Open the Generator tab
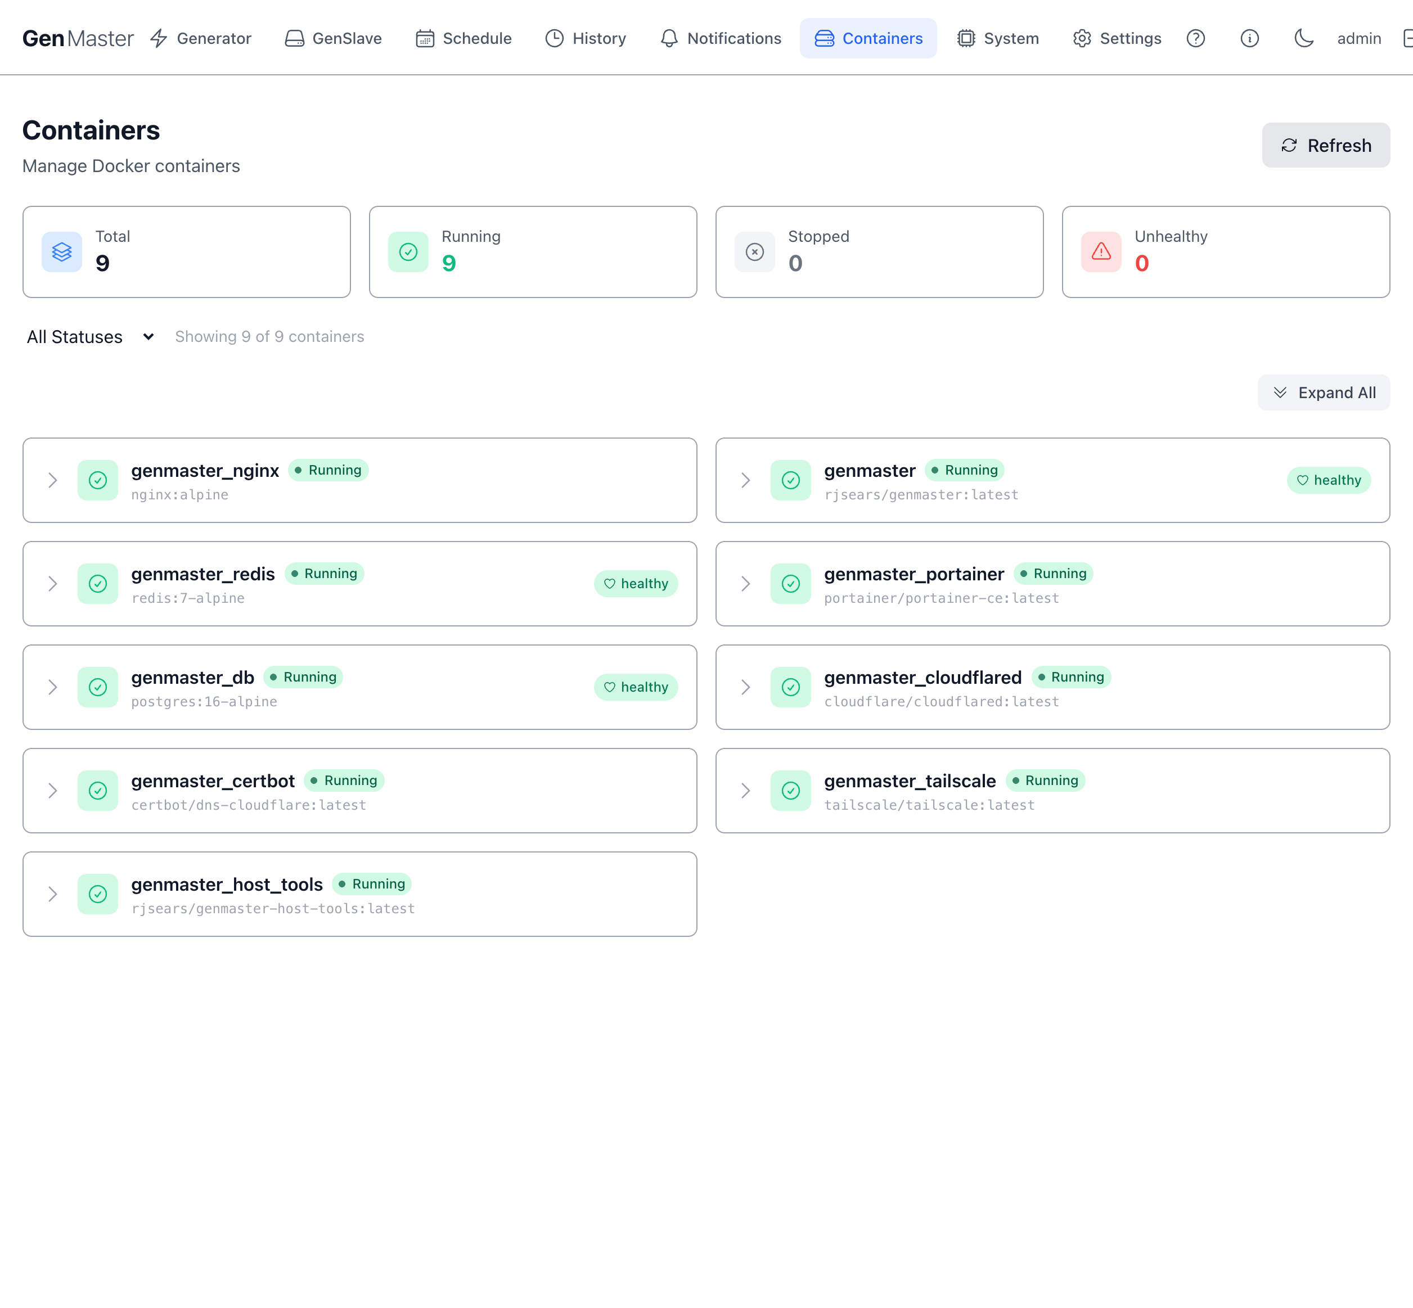The image size is (1413, 1308). coord(201,38)
